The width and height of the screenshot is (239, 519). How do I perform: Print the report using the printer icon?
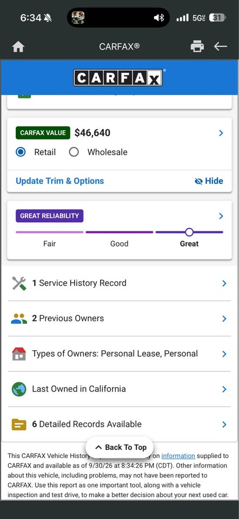[197, 46]
